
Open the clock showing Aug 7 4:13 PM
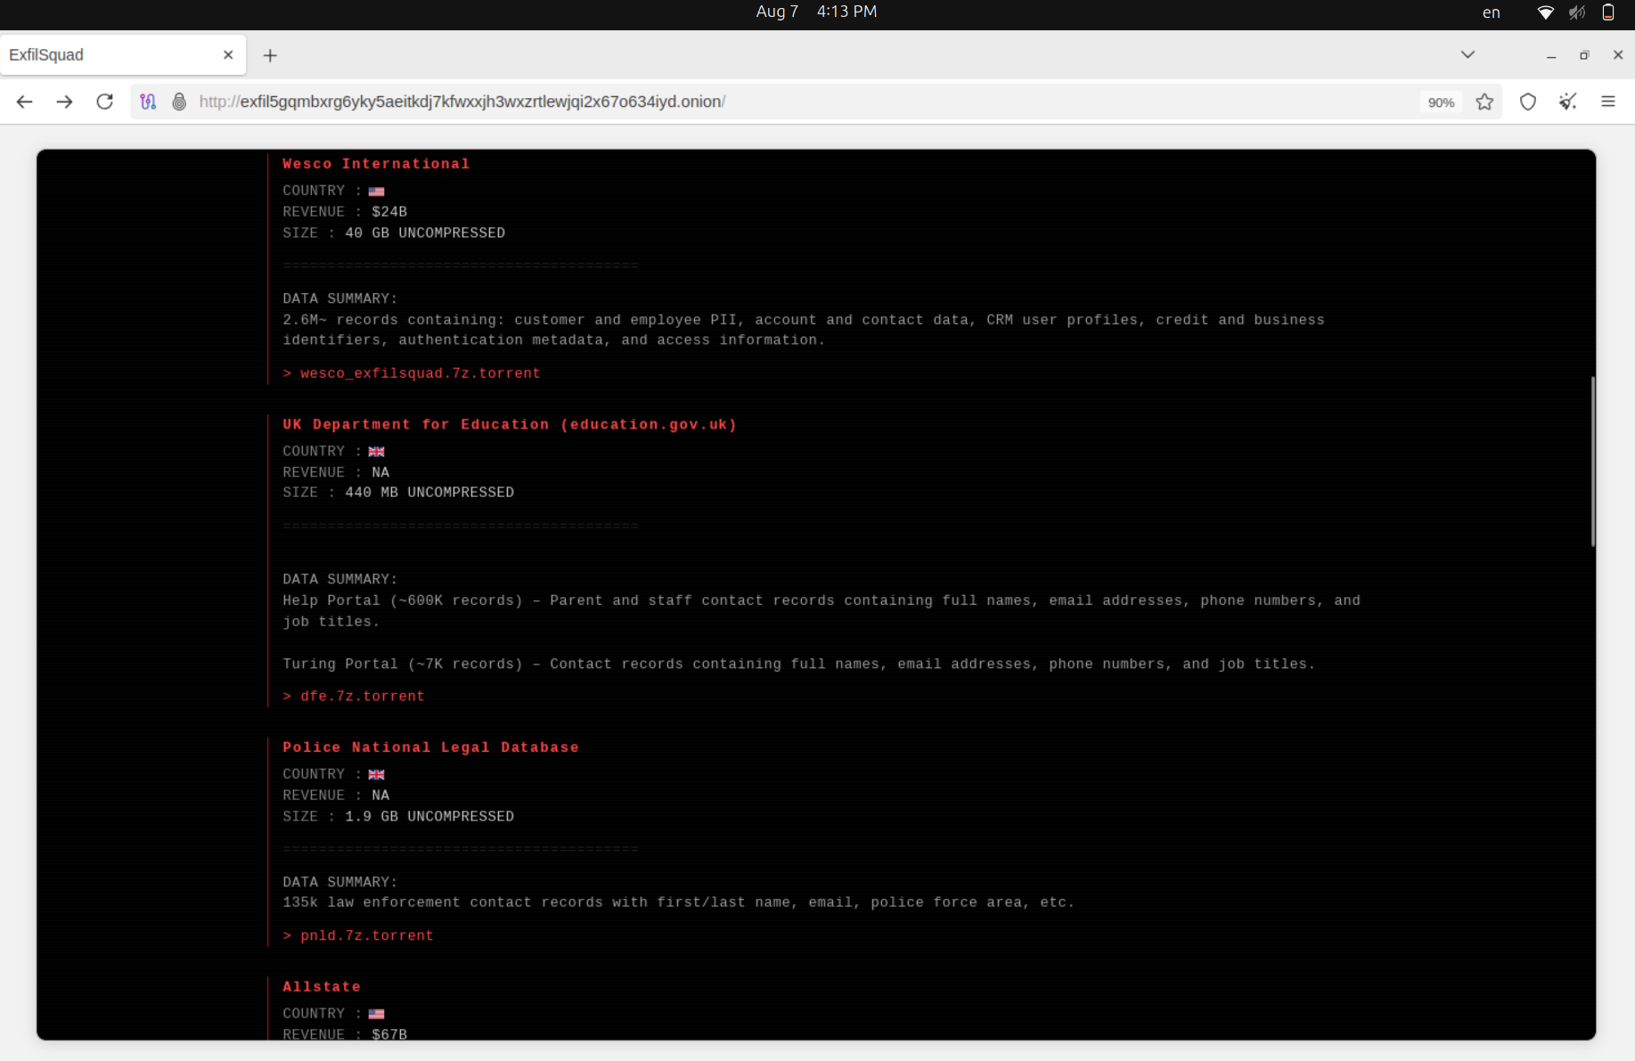(816, 12)
